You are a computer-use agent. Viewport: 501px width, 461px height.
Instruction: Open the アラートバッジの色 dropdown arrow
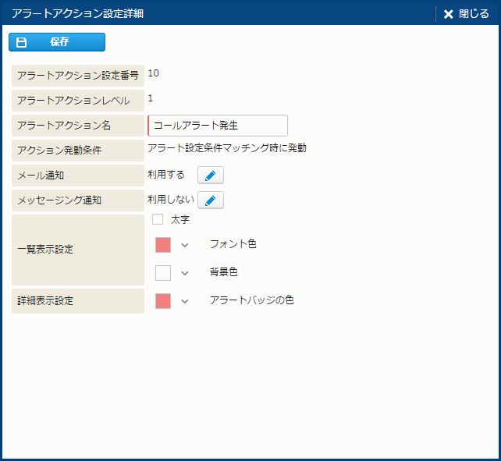185,301
